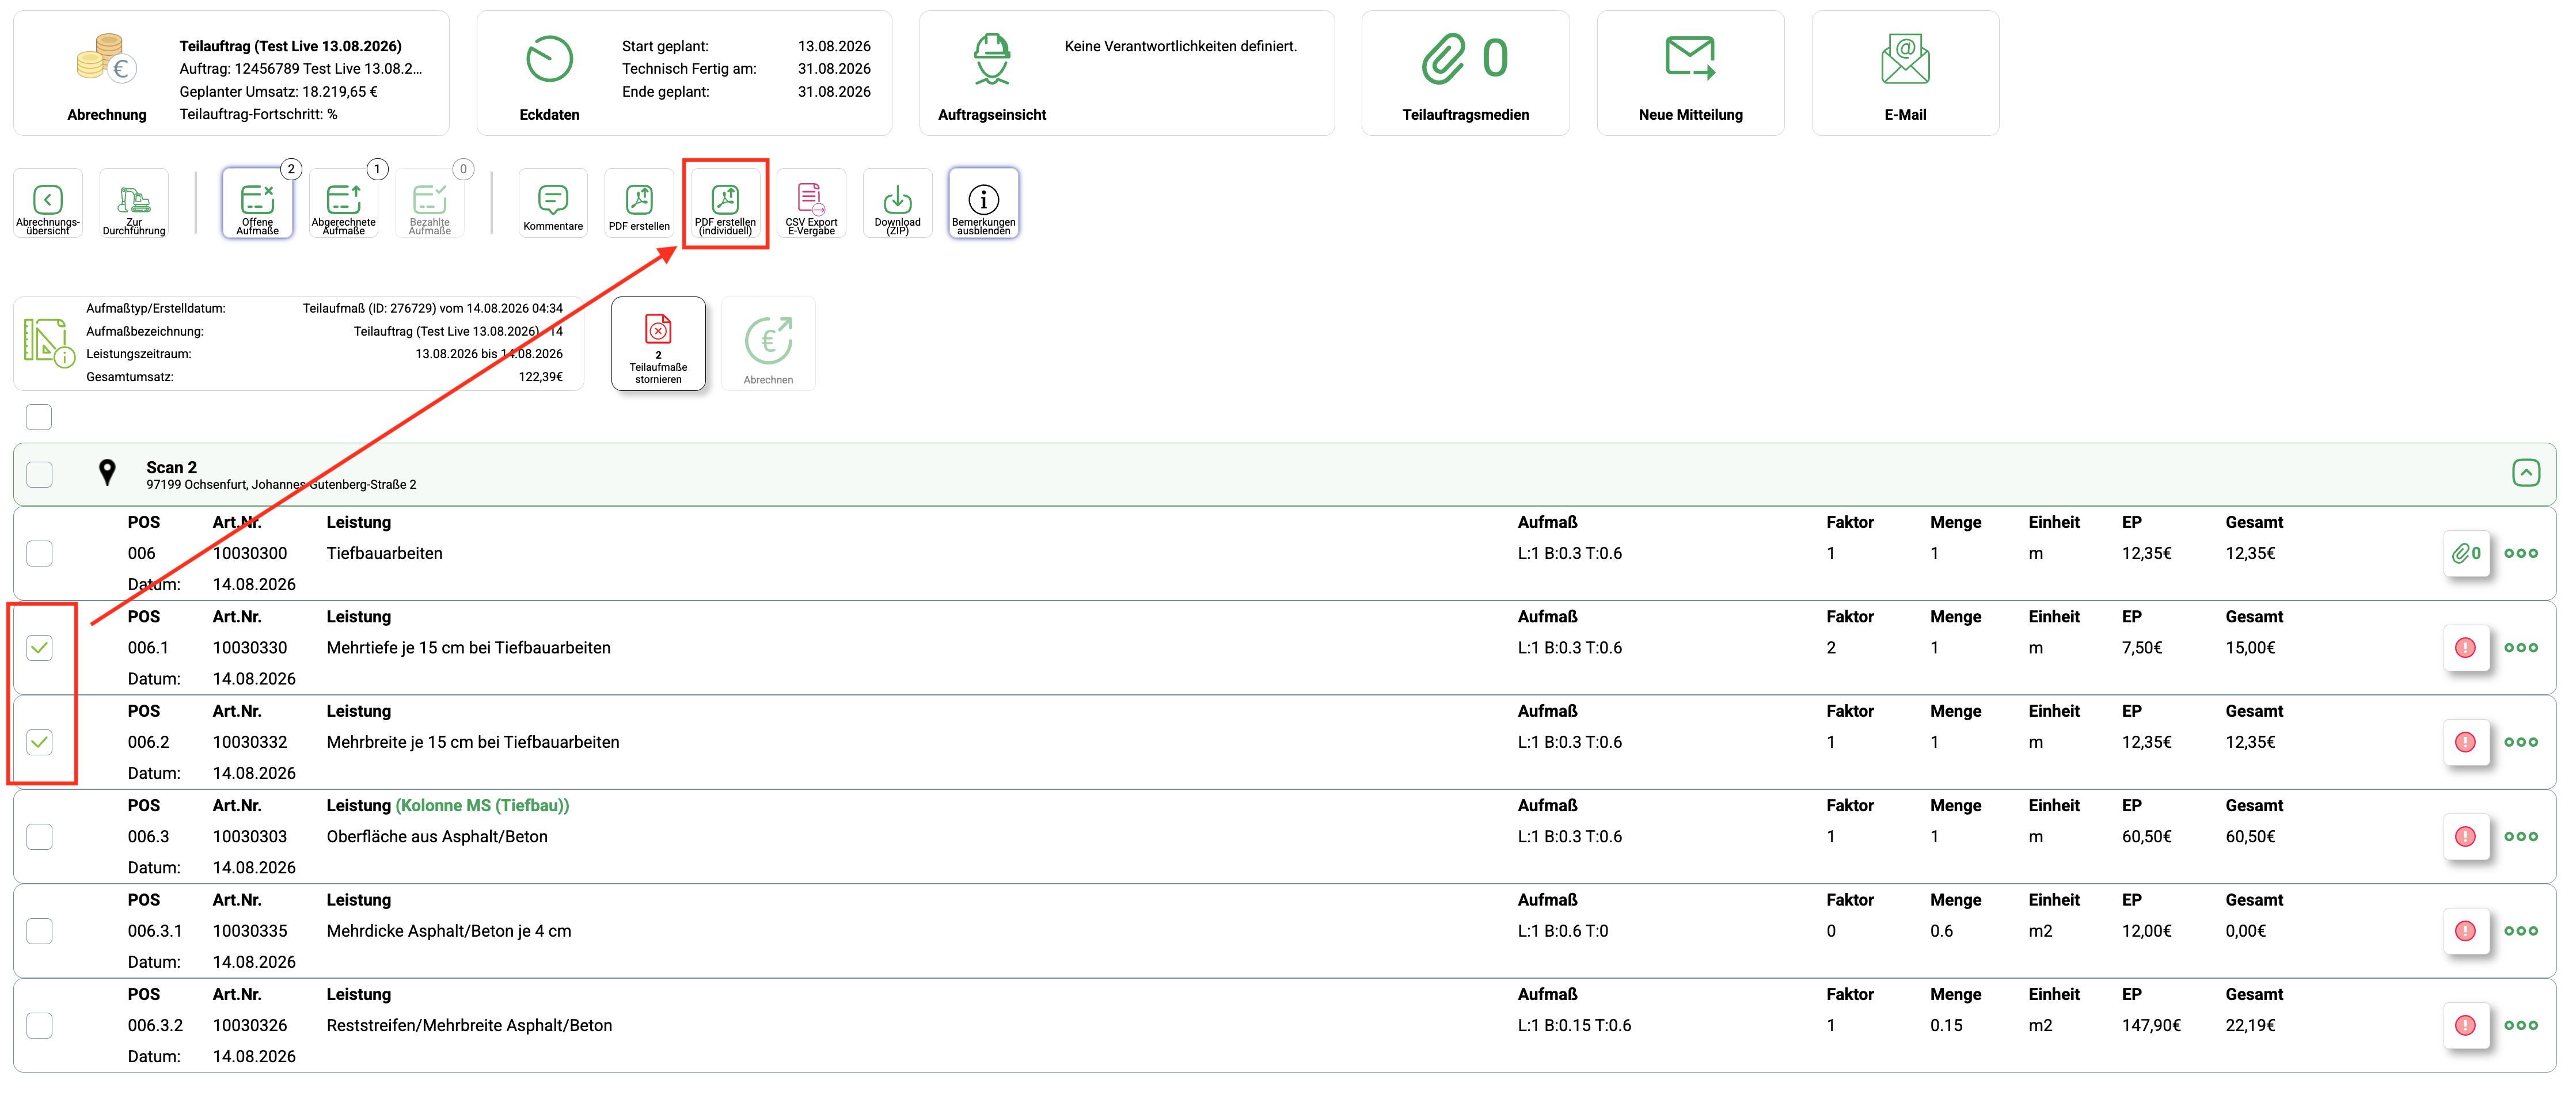Show Offene Aufmaße tab
The image size is (2576, 1095).
[257, 204]
